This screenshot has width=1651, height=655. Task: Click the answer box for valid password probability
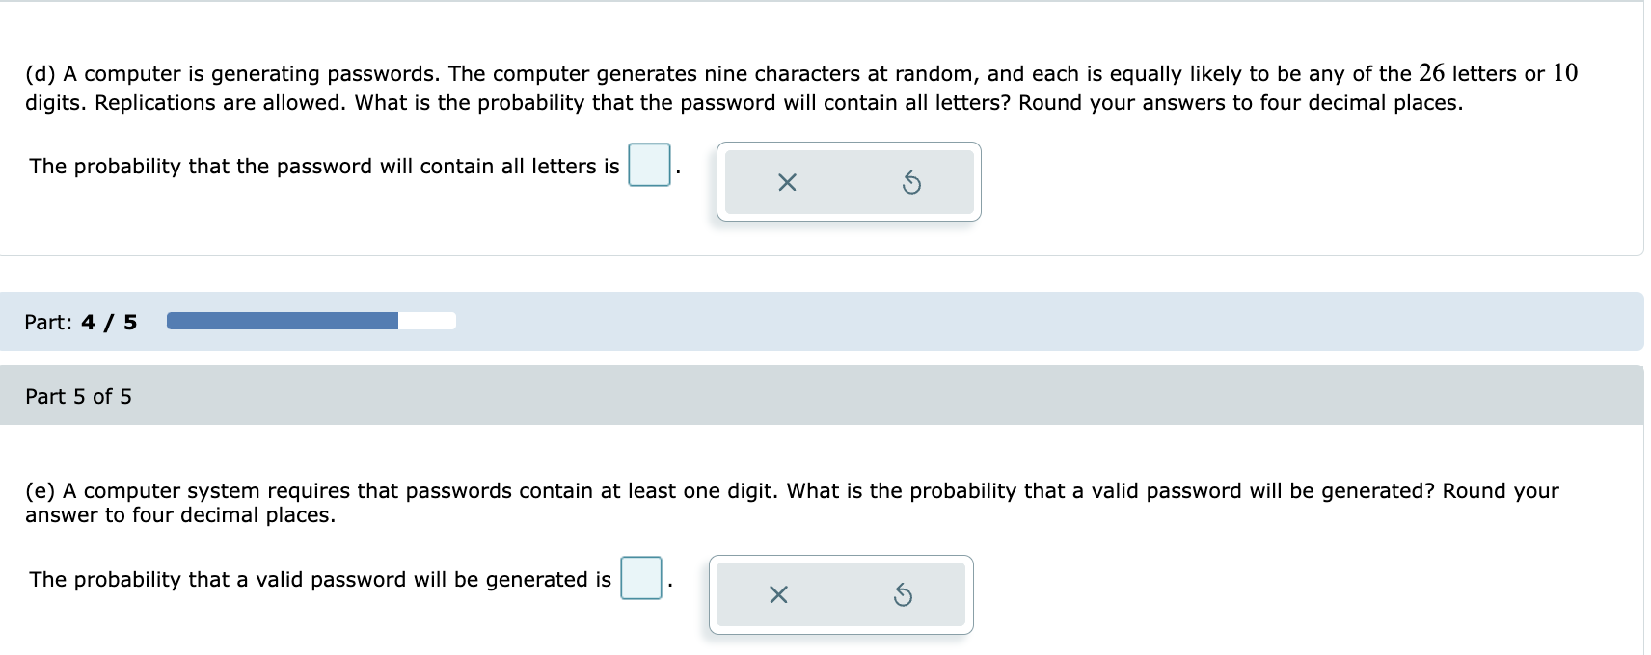[641, 578]
